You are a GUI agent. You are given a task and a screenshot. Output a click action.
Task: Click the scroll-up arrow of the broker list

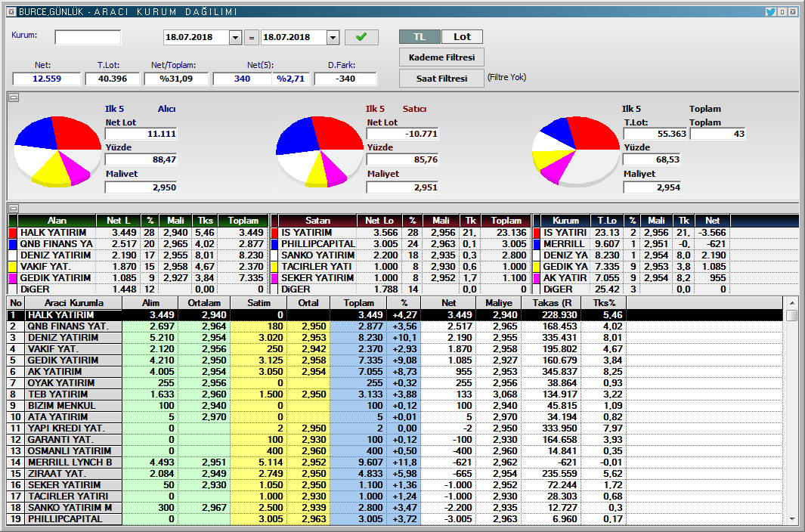click(791, 303)
